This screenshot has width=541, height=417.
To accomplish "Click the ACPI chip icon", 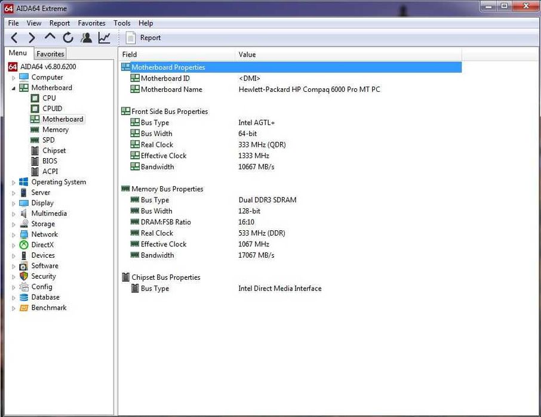I will [x=35, y=171].
